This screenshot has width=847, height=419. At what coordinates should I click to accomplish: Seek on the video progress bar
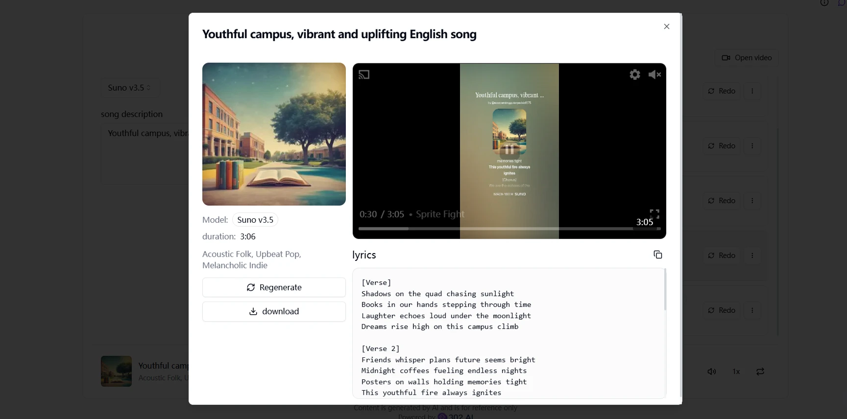pos(509,229)
